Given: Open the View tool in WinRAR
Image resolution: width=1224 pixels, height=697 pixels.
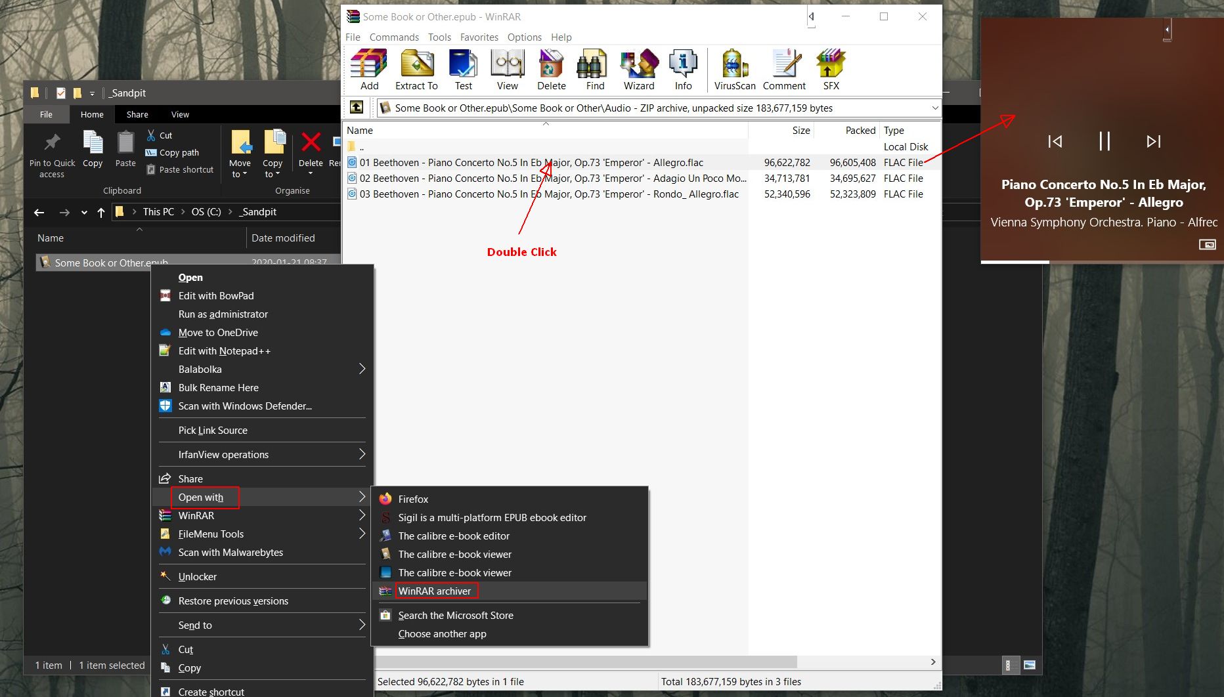Looking at the screenshot, I should pos(507,70).
